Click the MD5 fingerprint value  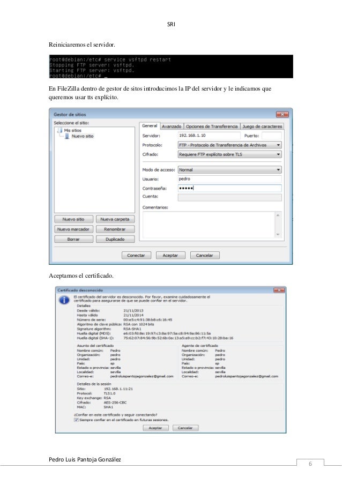(x=167, y=333)
